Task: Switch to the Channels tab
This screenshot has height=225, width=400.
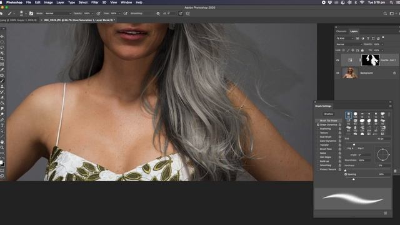Action: click(341, 31)
